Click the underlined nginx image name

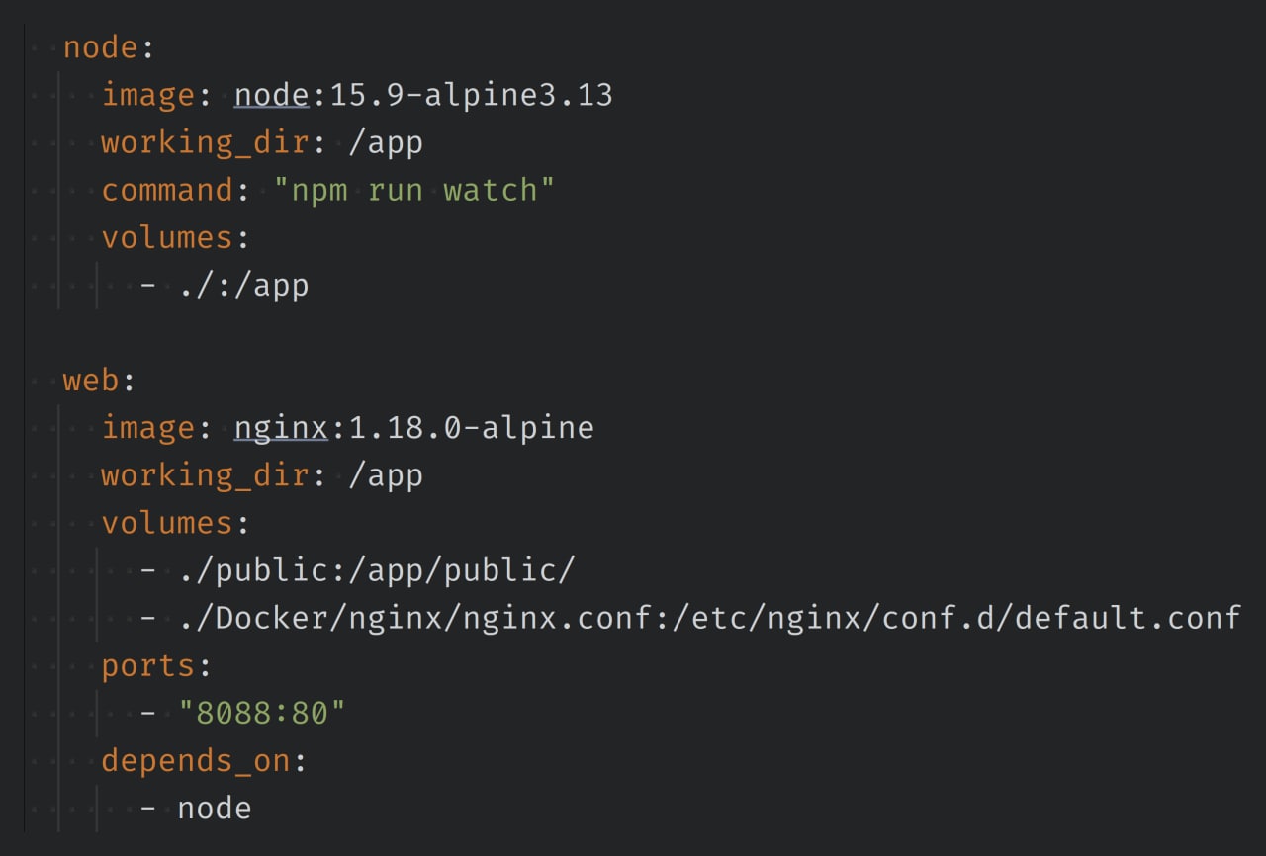(x=281, y=428)
